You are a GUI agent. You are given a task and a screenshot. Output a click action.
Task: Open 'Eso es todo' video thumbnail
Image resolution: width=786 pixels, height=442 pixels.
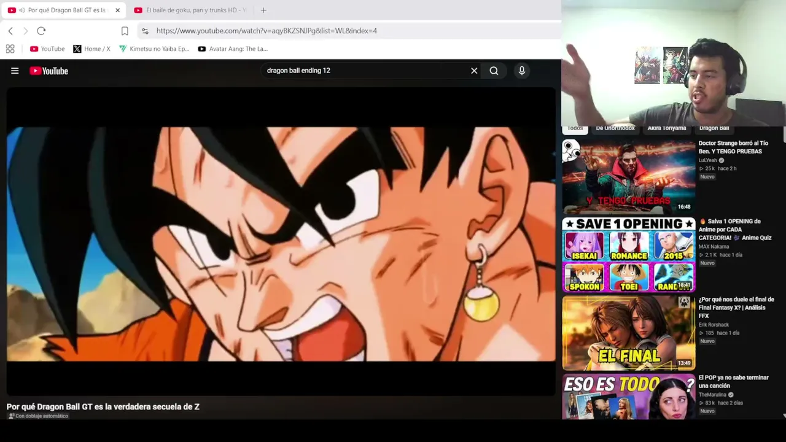pos(629,397)
